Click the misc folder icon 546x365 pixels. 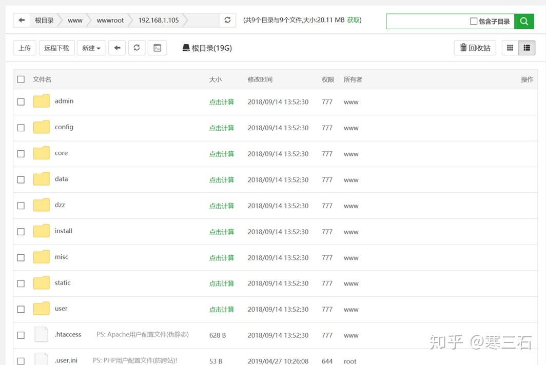pos(42,257)
